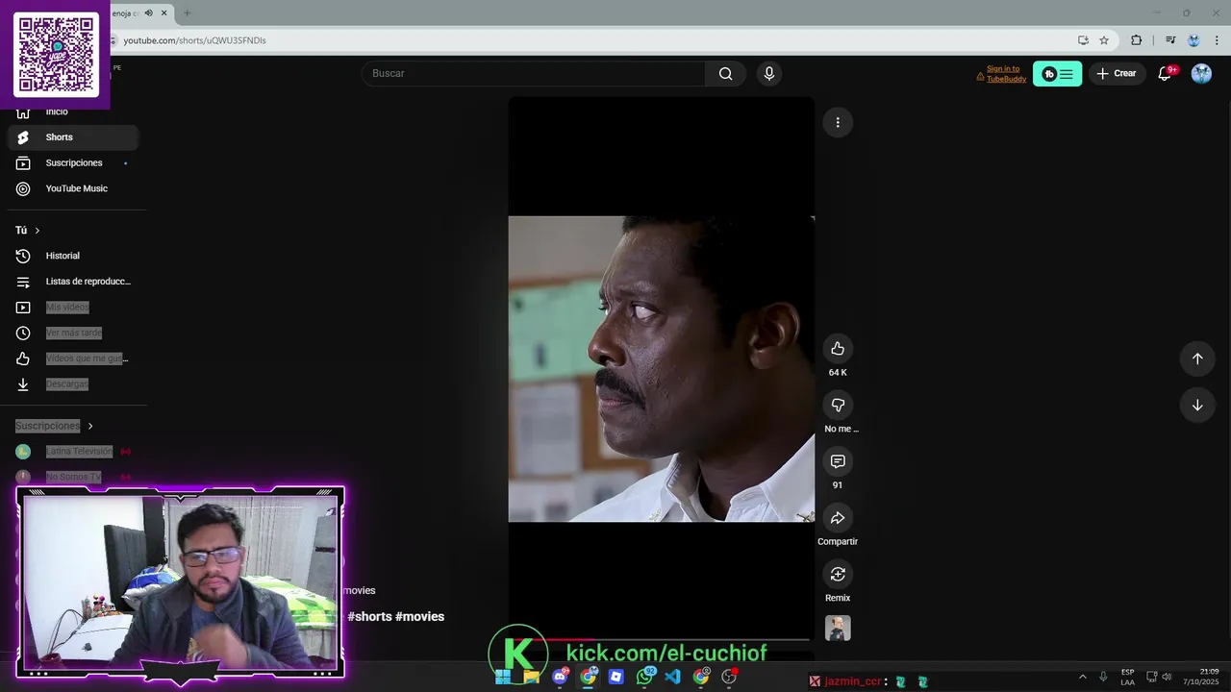
Task: Open the Chrome profile avatar
Action: click(1193, 40)
